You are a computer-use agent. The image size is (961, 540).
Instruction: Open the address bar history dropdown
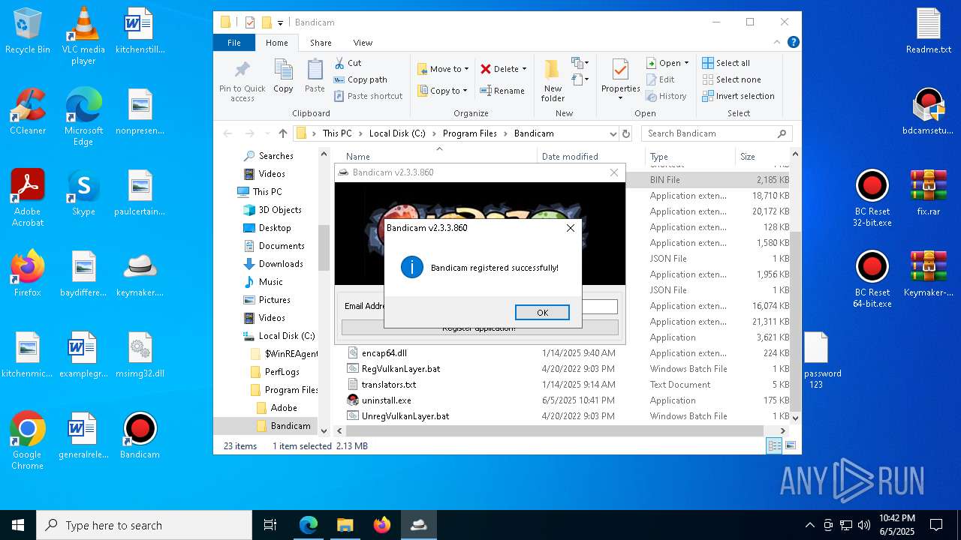pyautogui.click(x=613, y=133)
